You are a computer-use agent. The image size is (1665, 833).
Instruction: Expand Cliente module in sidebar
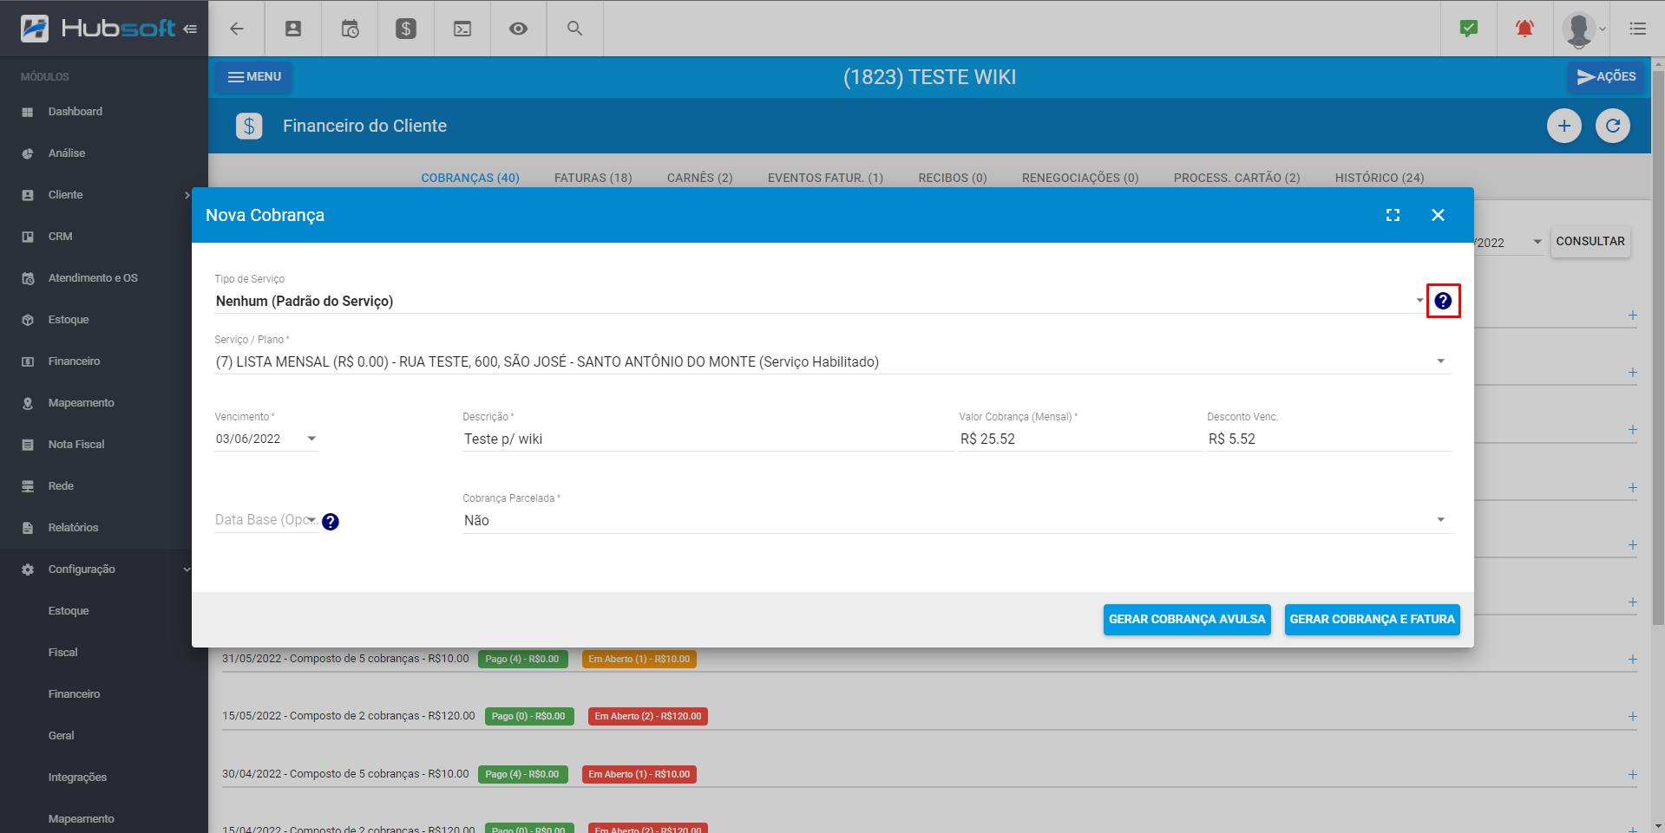coord(104,195)
